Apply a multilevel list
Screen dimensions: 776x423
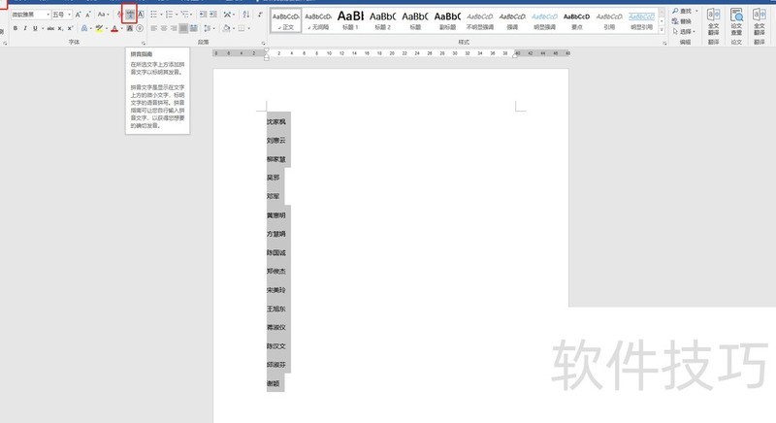pyautogui.click(x=184, y=15)
